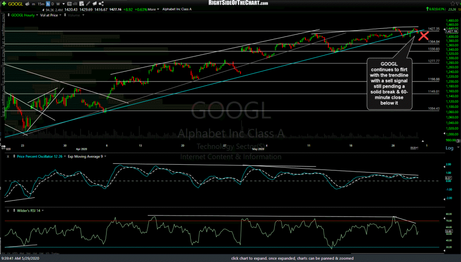Click the 1084.43 price level label
Viewport: 461px width, 262px height.
434,109
